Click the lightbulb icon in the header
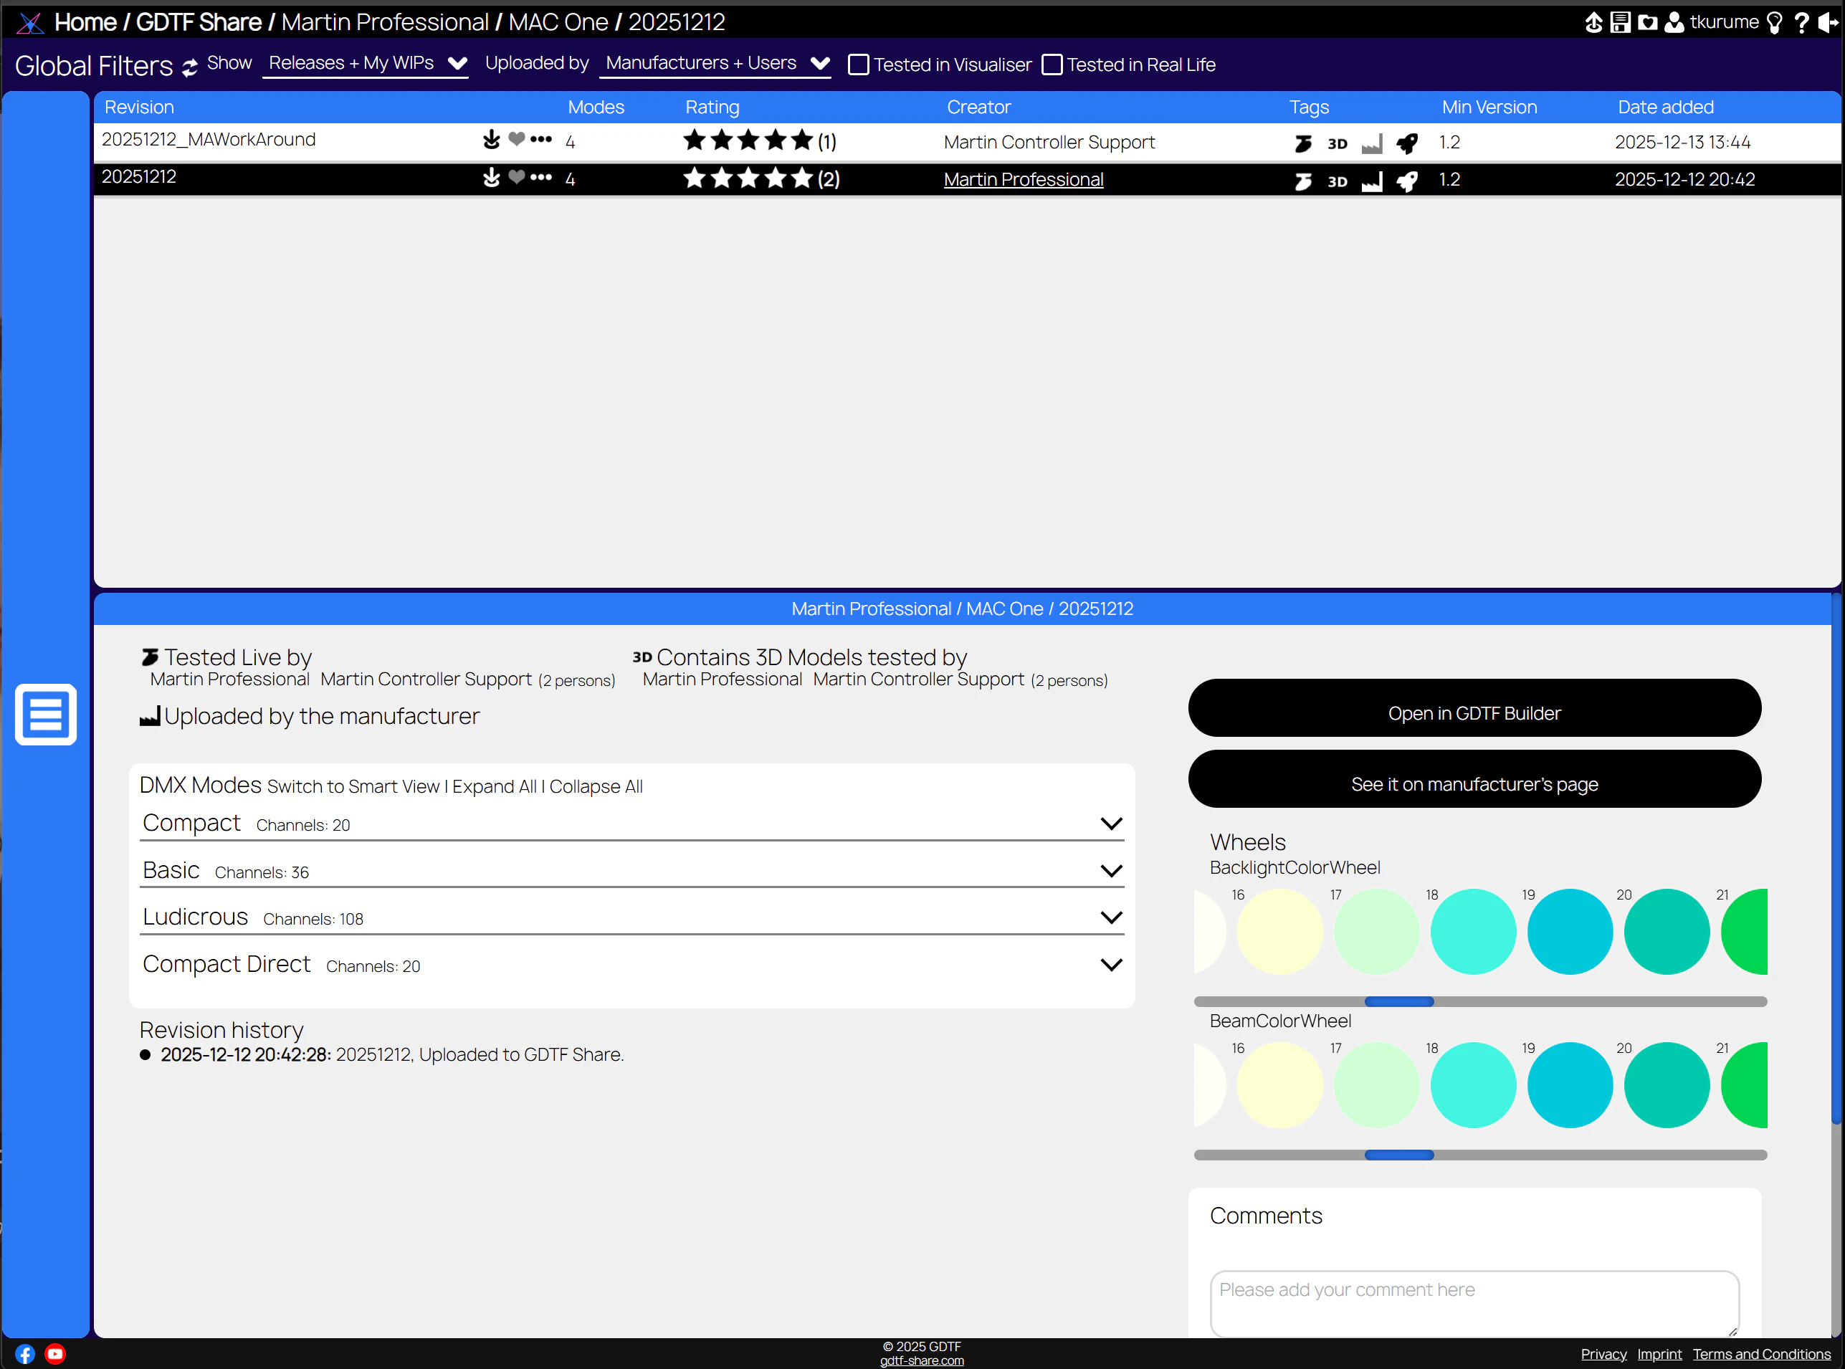This screenshot has width=1845, height=1369. pos(1774,22)
